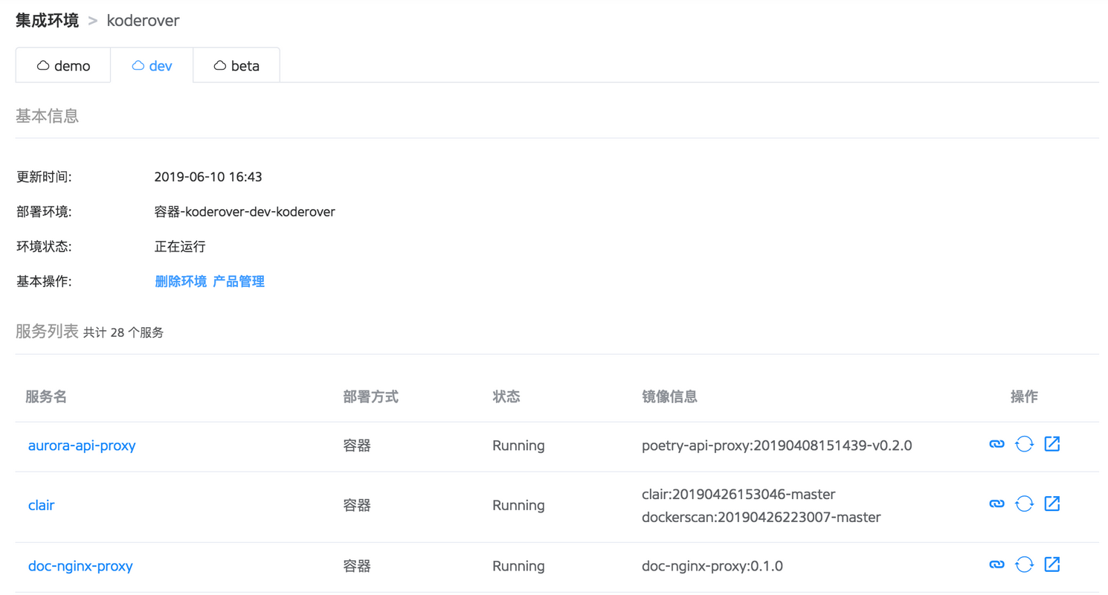Click the 基本操作 label
This screenshot has height=595, width=1108.
tap(44, 281)
